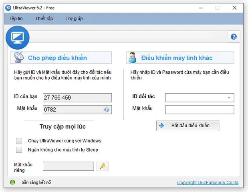Viewport: 248px width, 192px height.
Task: Click the Điều khiển máy tính khác header
Action: [x=180, y=58]
